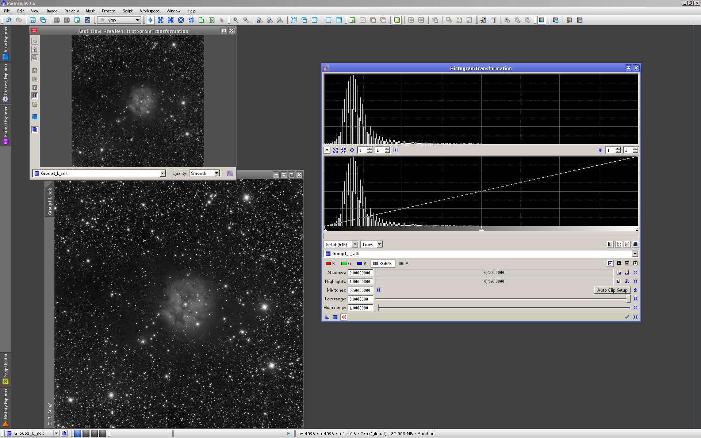
Task: Expand the Auto Clip Setup section arrow
Action: tap(635, 290)
